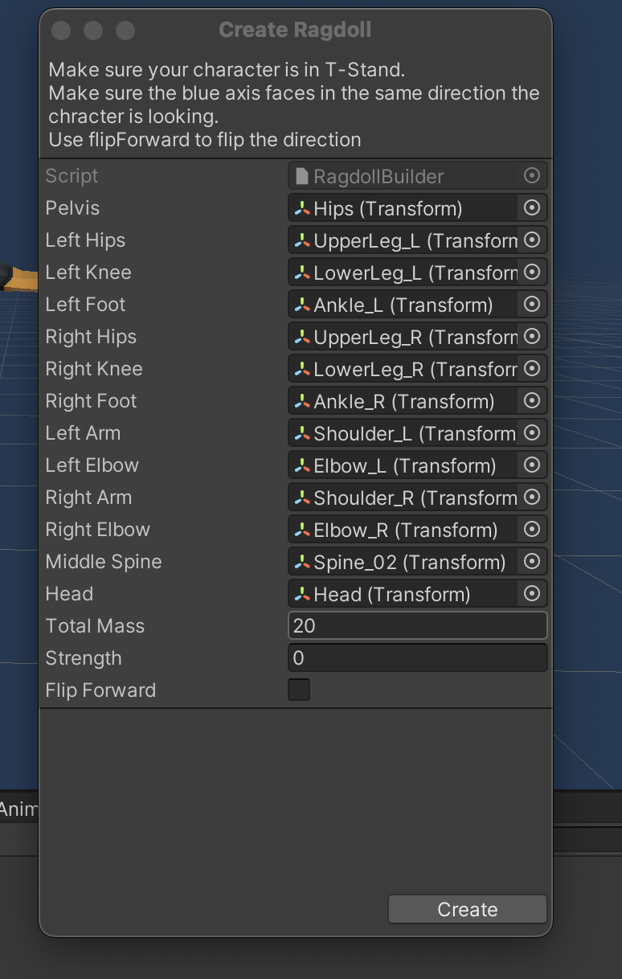Switch to the Animation tab
This screenshot has width=622, height=979.
tap(18, 809)
